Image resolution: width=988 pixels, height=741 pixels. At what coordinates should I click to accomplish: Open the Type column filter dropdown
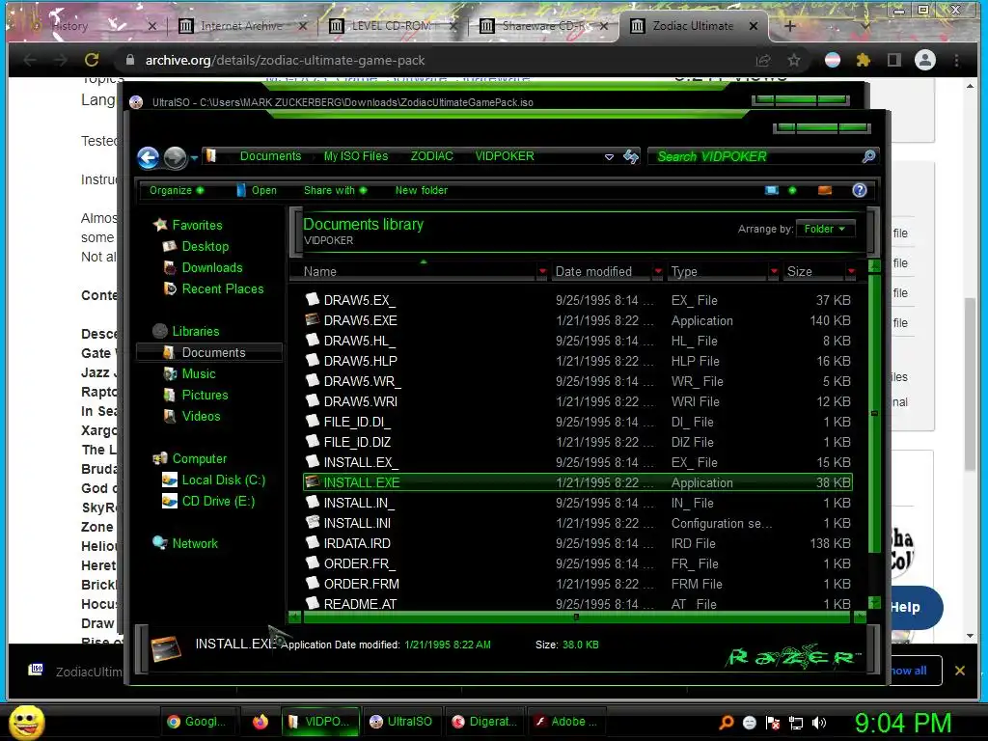coord(774,271)
